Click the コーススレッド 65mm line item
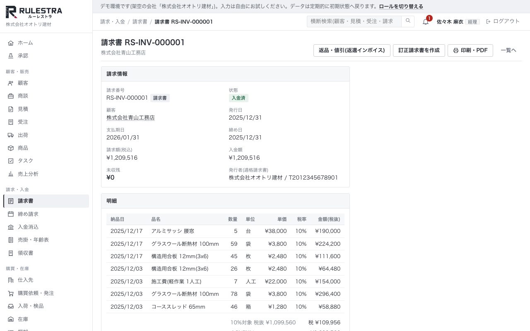The image size is (530, 331). pos(178,307)
